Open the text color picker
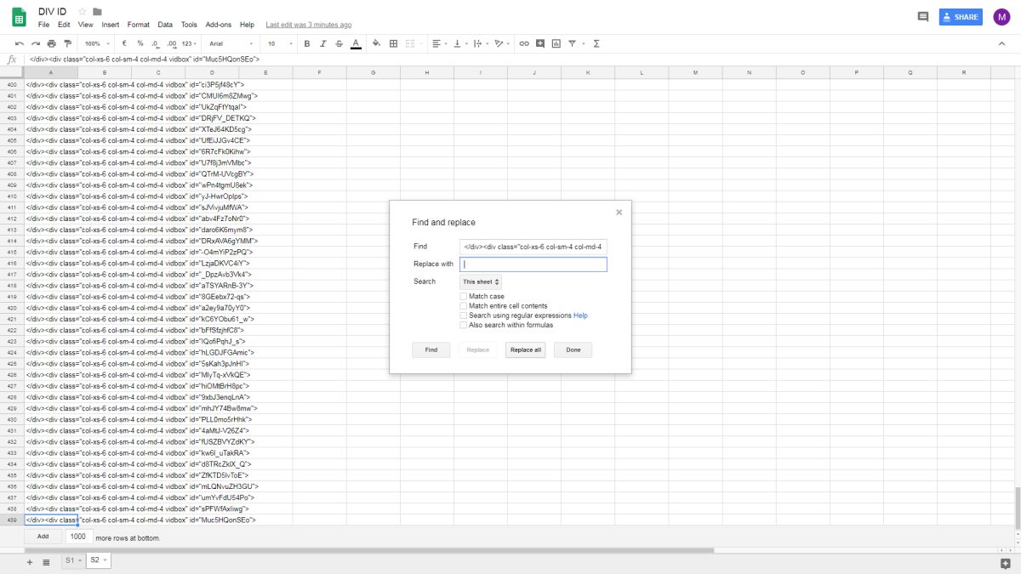Image resolution: width=1021 pixels, height=574 pixels. (356, 43)
